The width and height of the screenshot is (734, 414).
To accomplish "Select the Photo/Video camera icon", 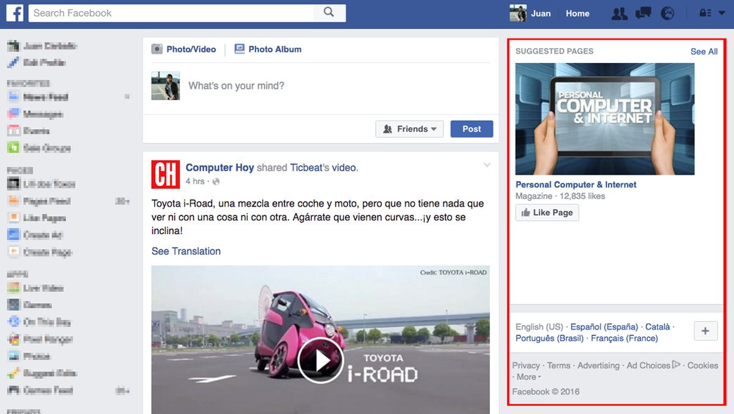I will coord(157,49).
